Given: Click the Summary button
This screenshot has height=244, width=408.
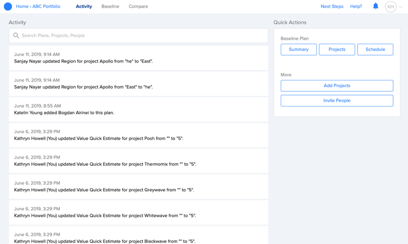Looking at the screenshot, I should (299, 49).
